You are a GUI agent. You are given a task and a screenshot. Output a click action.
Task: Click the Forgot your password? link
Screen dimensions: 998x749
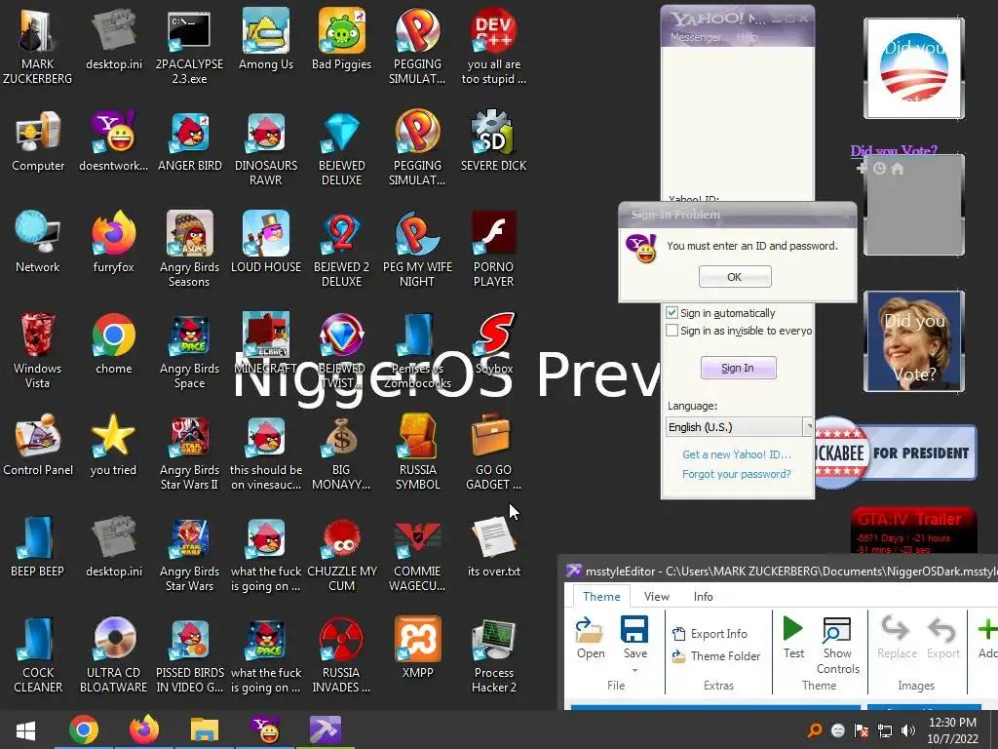(x=737, y=474)
